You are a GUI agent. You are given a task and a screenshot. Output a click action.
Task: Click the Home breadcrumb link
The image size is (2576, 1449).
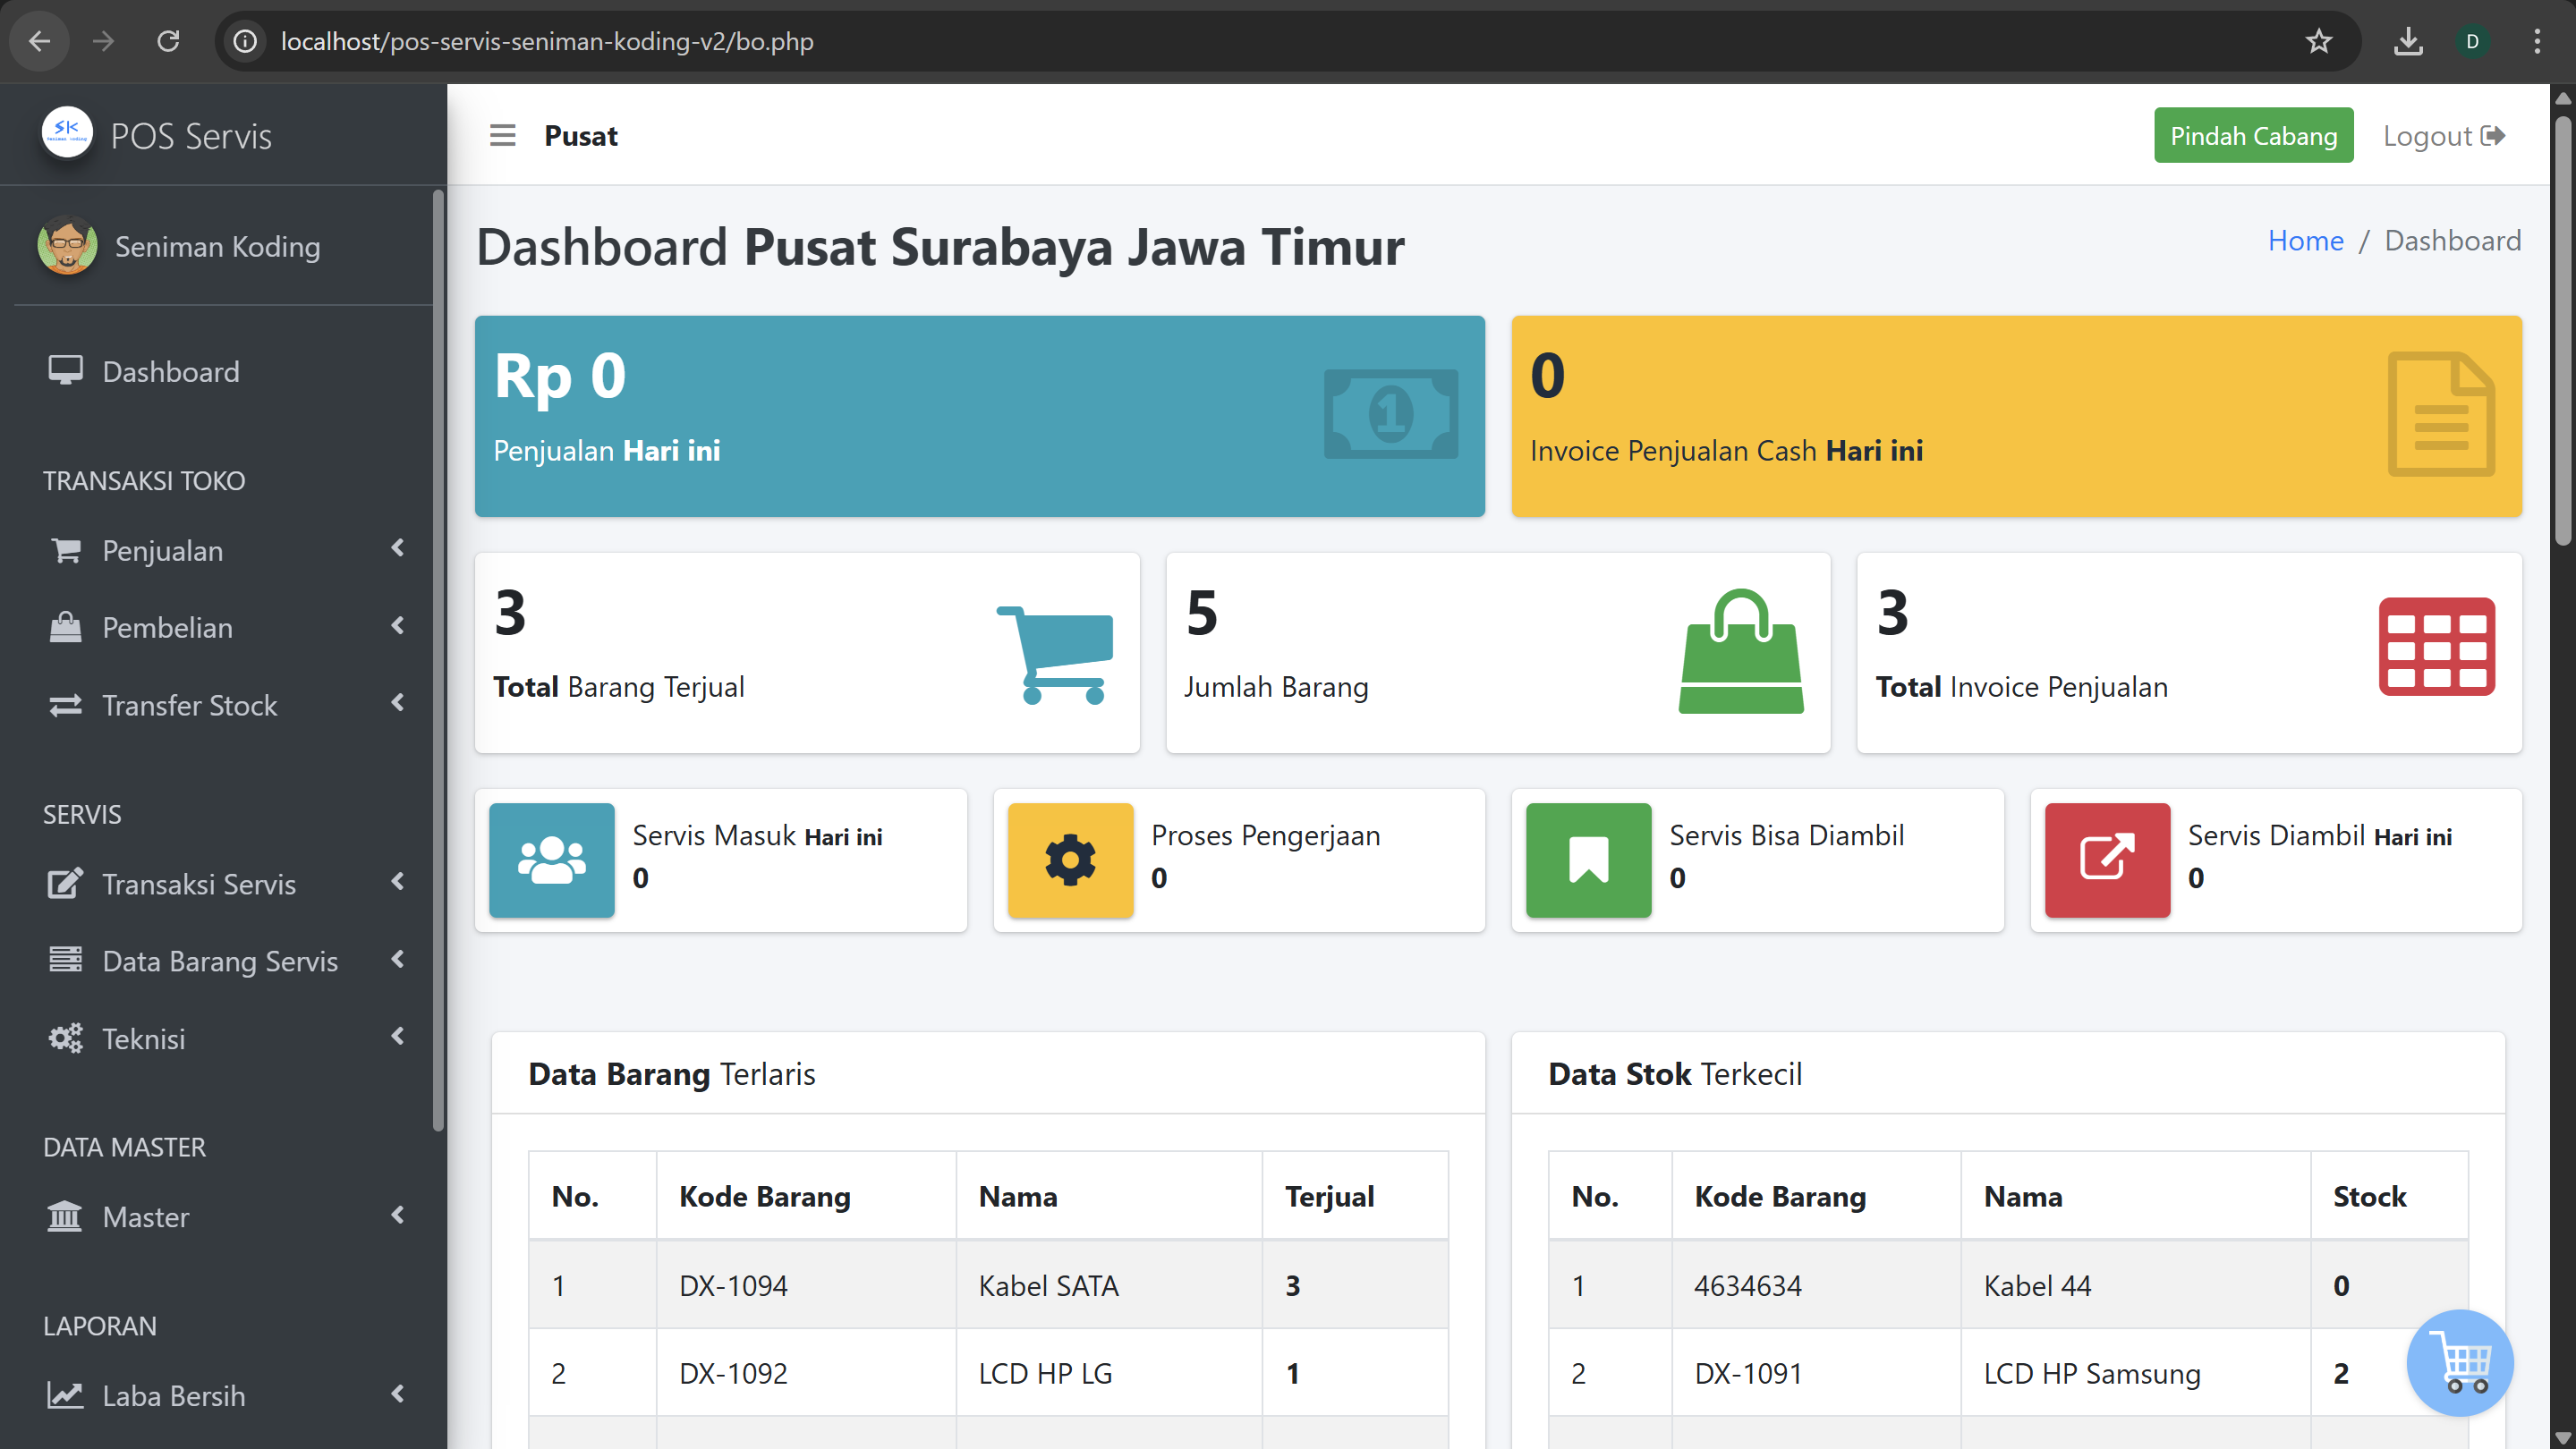(x=2305, y=241)
